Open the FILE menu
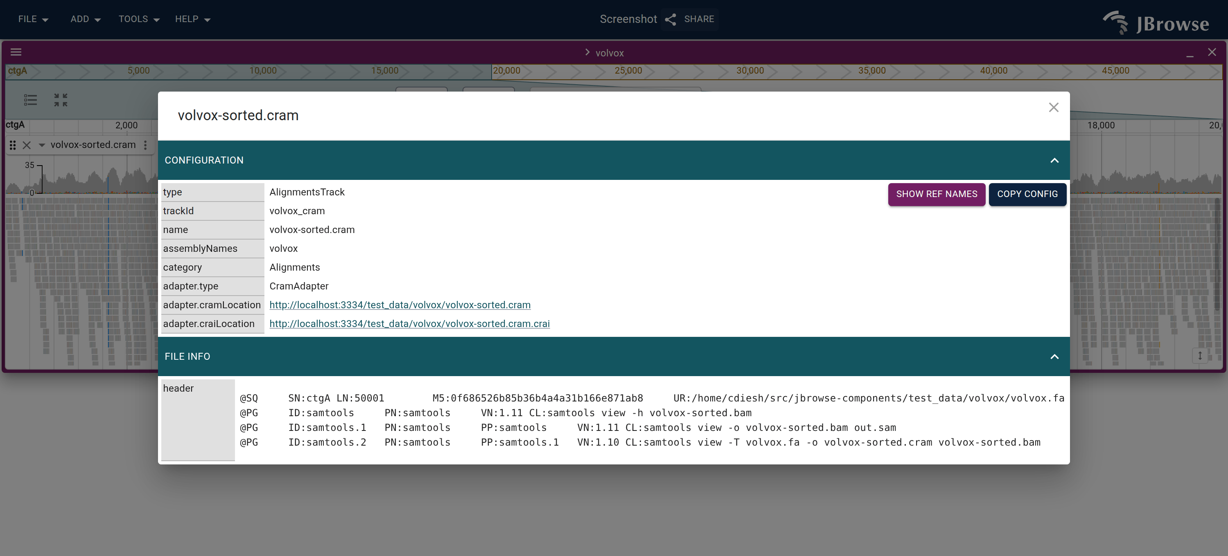The width and height of the screenshot is (1228, 556). (x=33, y=19)
